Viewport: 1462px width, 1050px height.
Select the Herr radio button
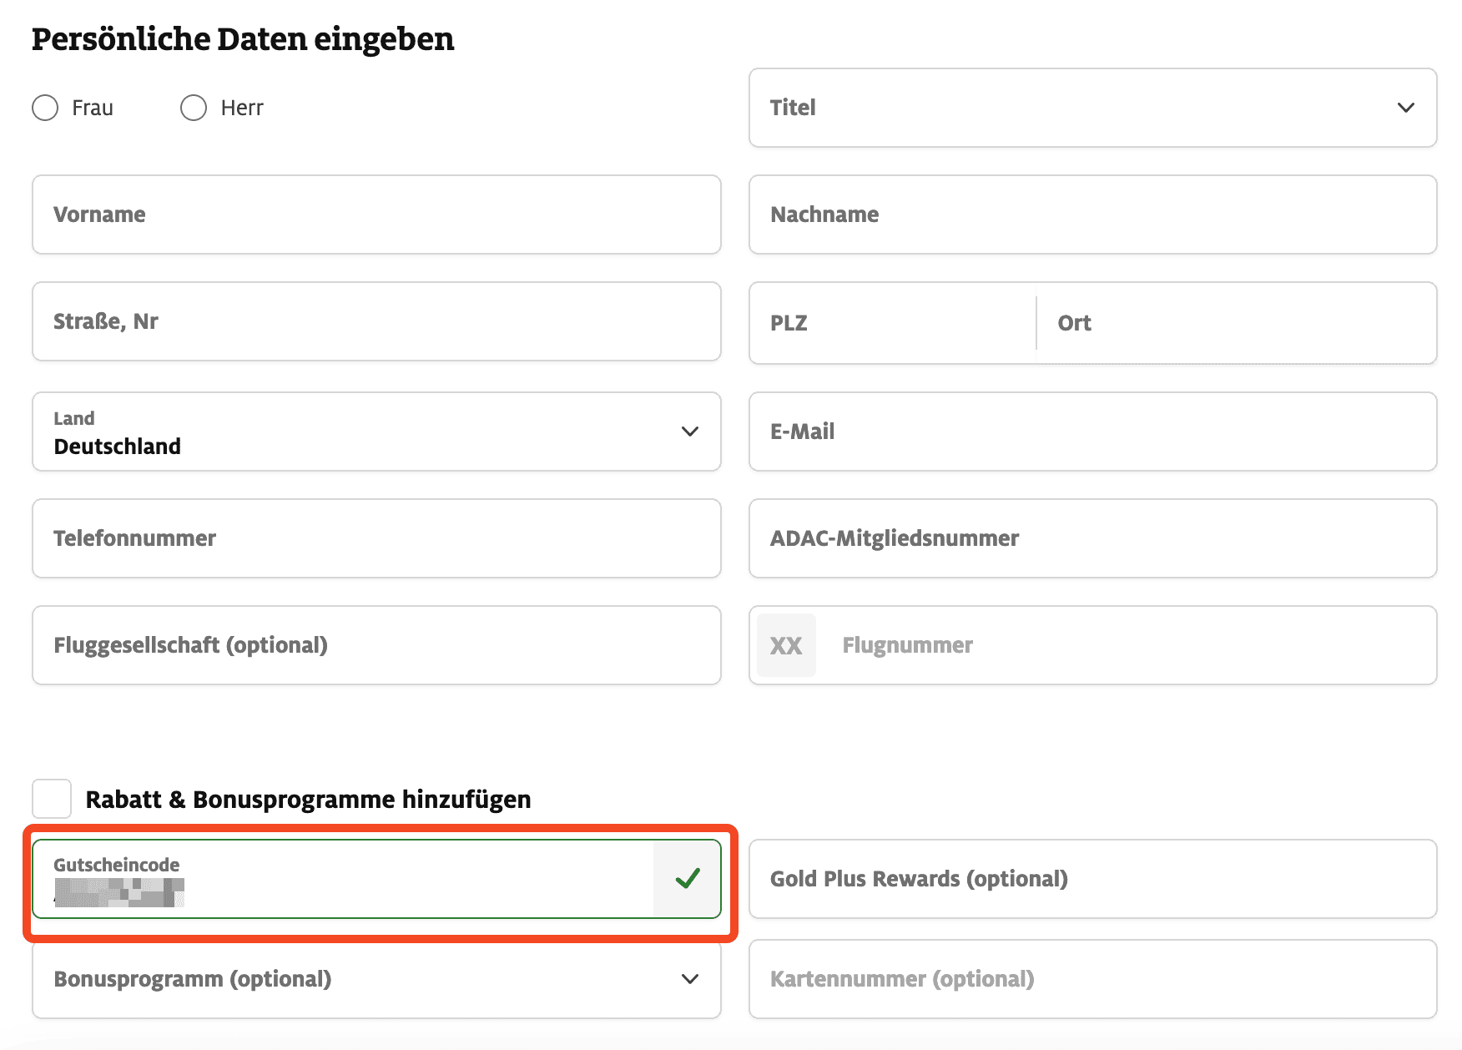click(194, 108)
